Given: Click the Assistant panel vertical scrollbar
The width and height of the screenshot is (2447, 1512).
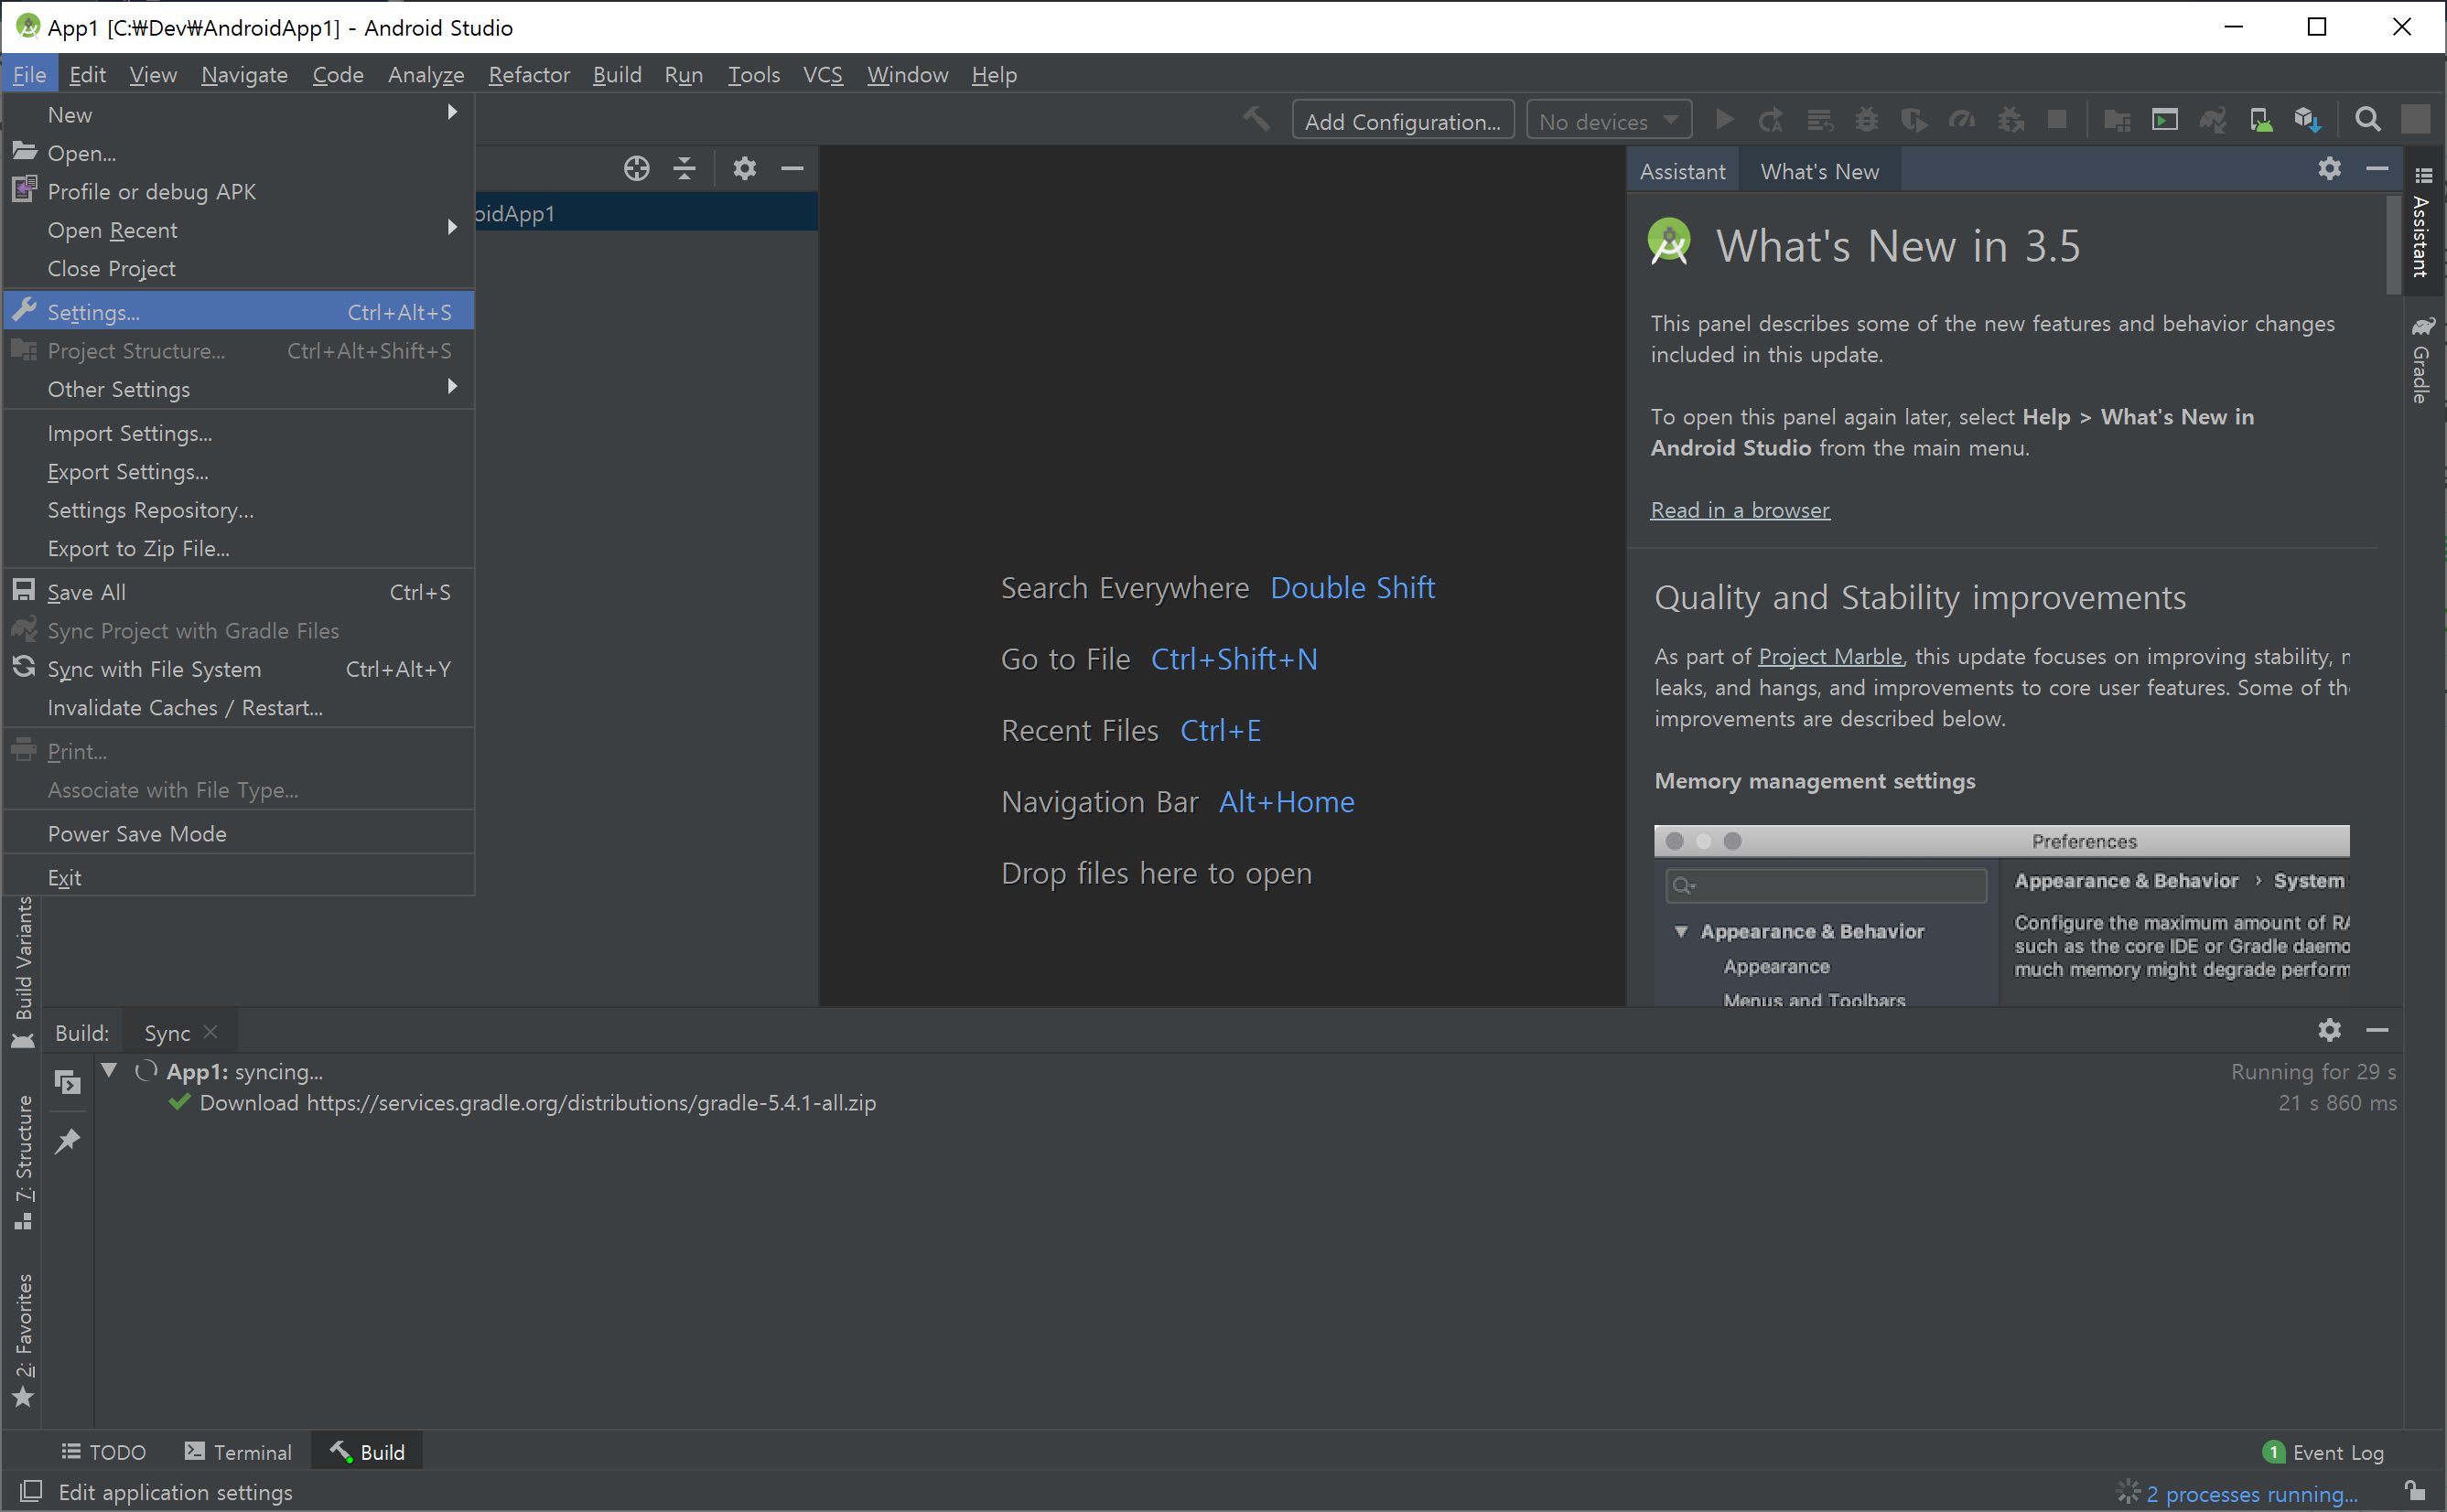Looking at the screenshot, I should pyautogui.click(x=2392, y=245).
